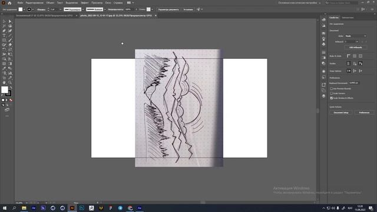377x212 pixels.
Task: Toggle Lock Guides icon in Guides row
Action: pyautogui.click(x=355, y=64)
